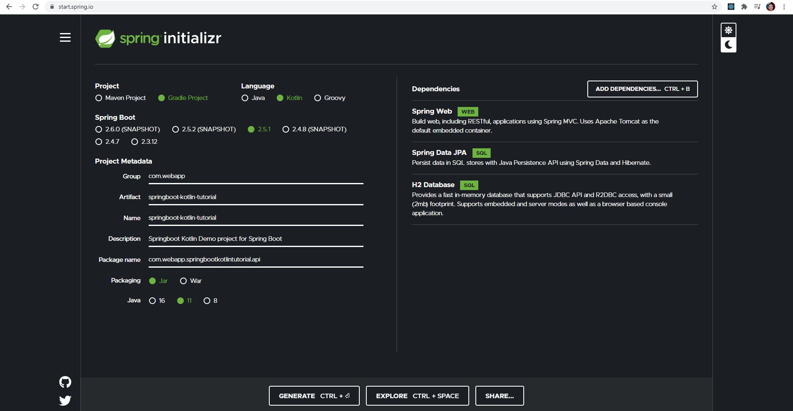Select Java version 16
This screenshot has width=793, height=411.
(x=152, y=301)
